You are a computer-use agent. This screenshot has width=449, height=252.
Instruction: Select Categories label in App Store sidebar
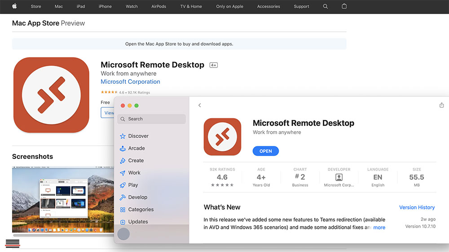141,209
